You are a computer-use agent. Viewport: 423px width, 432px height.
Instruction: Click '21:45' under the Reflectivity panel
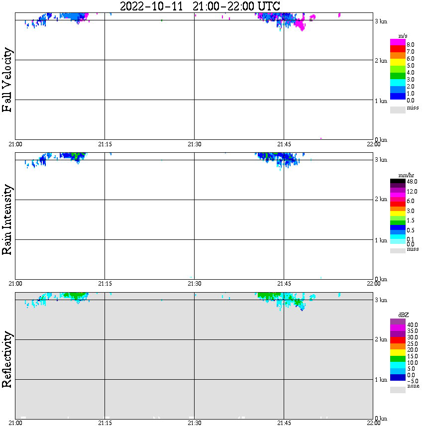click(x=284, y=423)
